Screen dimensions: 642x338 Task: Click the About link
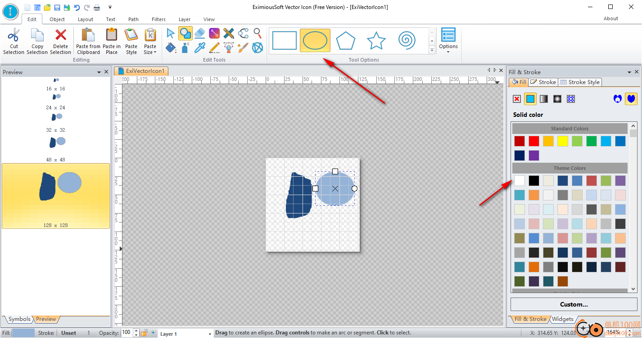(x=611, y=18)
